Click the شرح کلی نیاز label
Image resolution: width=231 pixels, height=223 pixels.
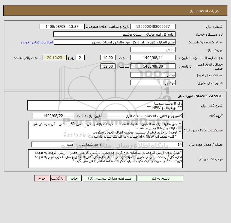pyautogui.click(x=212, y=106)
